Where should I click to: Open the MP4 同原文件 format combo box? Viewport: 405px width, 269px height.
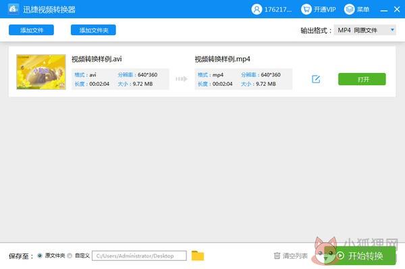(364, 30)
